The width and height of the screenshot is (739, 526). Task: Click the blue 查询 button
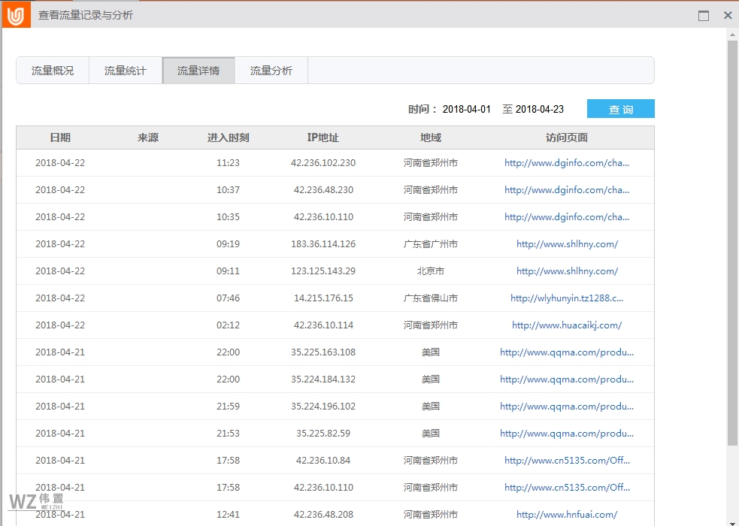(x=620, y=108)
